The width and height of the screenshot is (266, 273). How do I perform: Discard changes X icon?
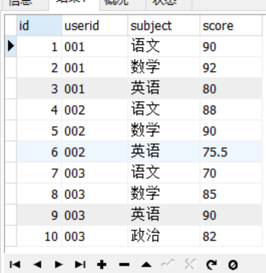[190, 264]
